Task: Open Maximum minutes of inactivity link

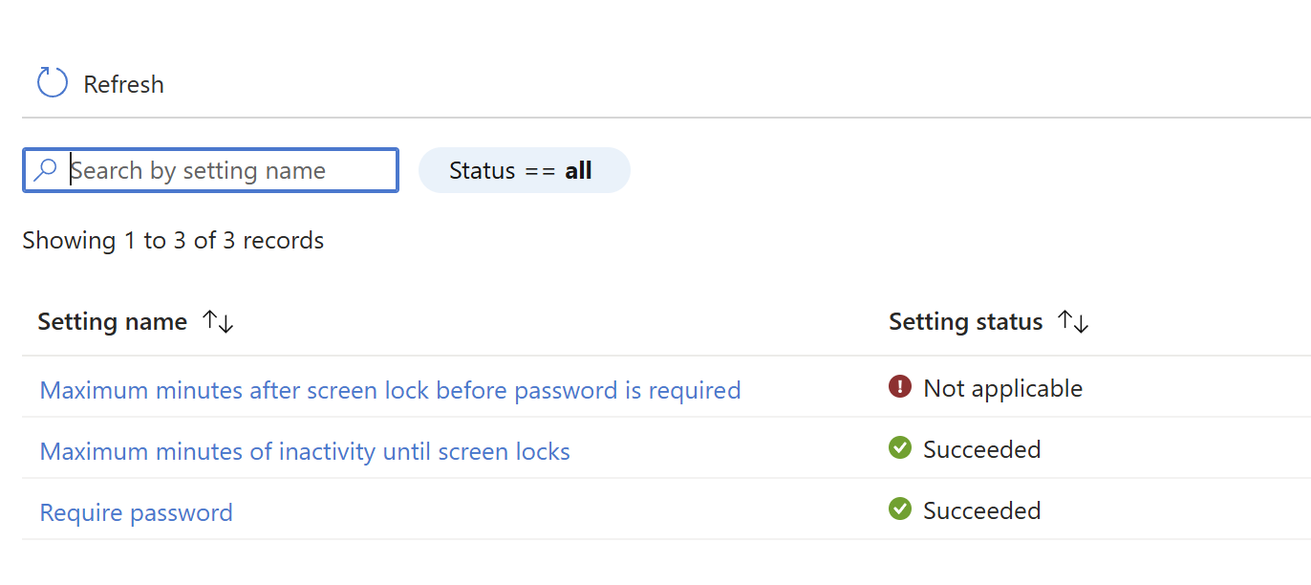Action: (x=305, y=451)
